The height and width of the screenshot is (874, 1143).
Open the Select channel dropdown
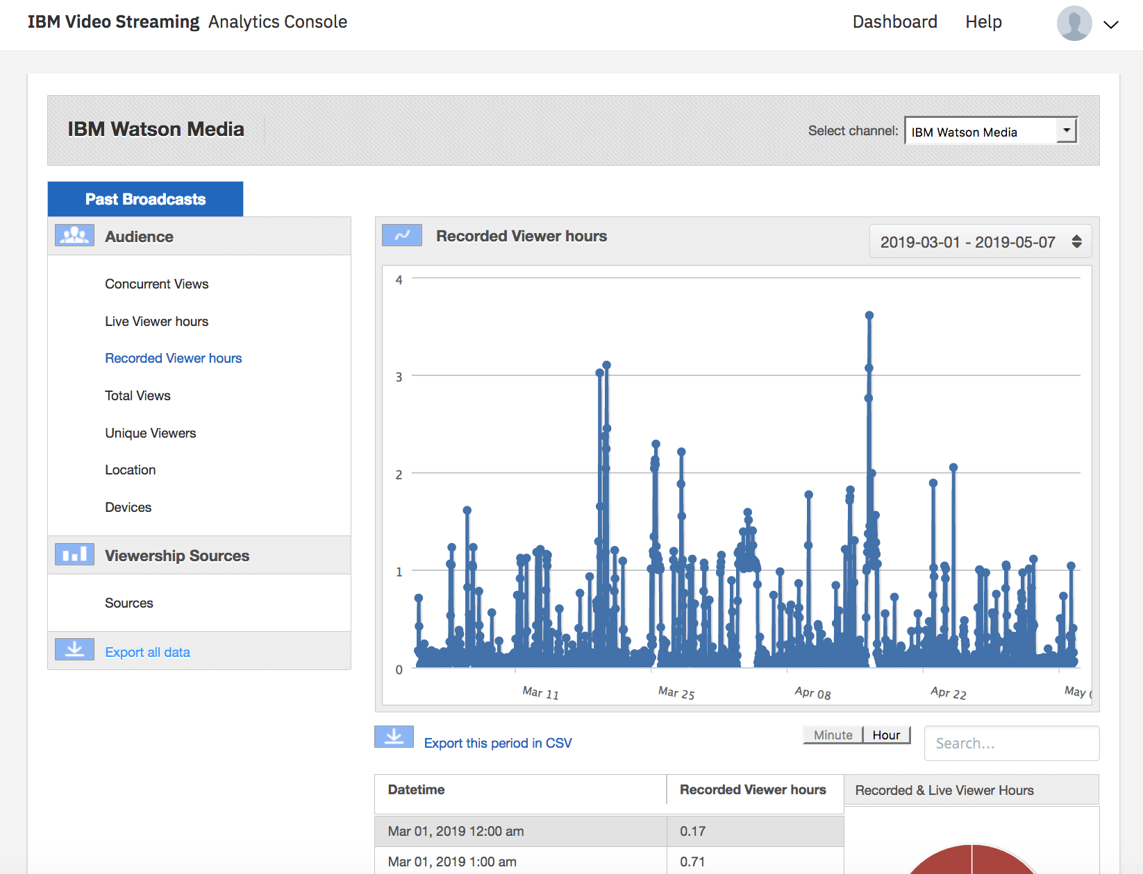[990, 131]
